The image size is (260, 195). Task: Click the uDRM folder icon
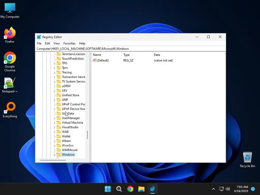click(59, 86)
